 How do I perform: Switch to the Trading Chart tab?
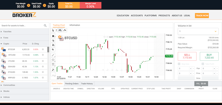point(59,25)
